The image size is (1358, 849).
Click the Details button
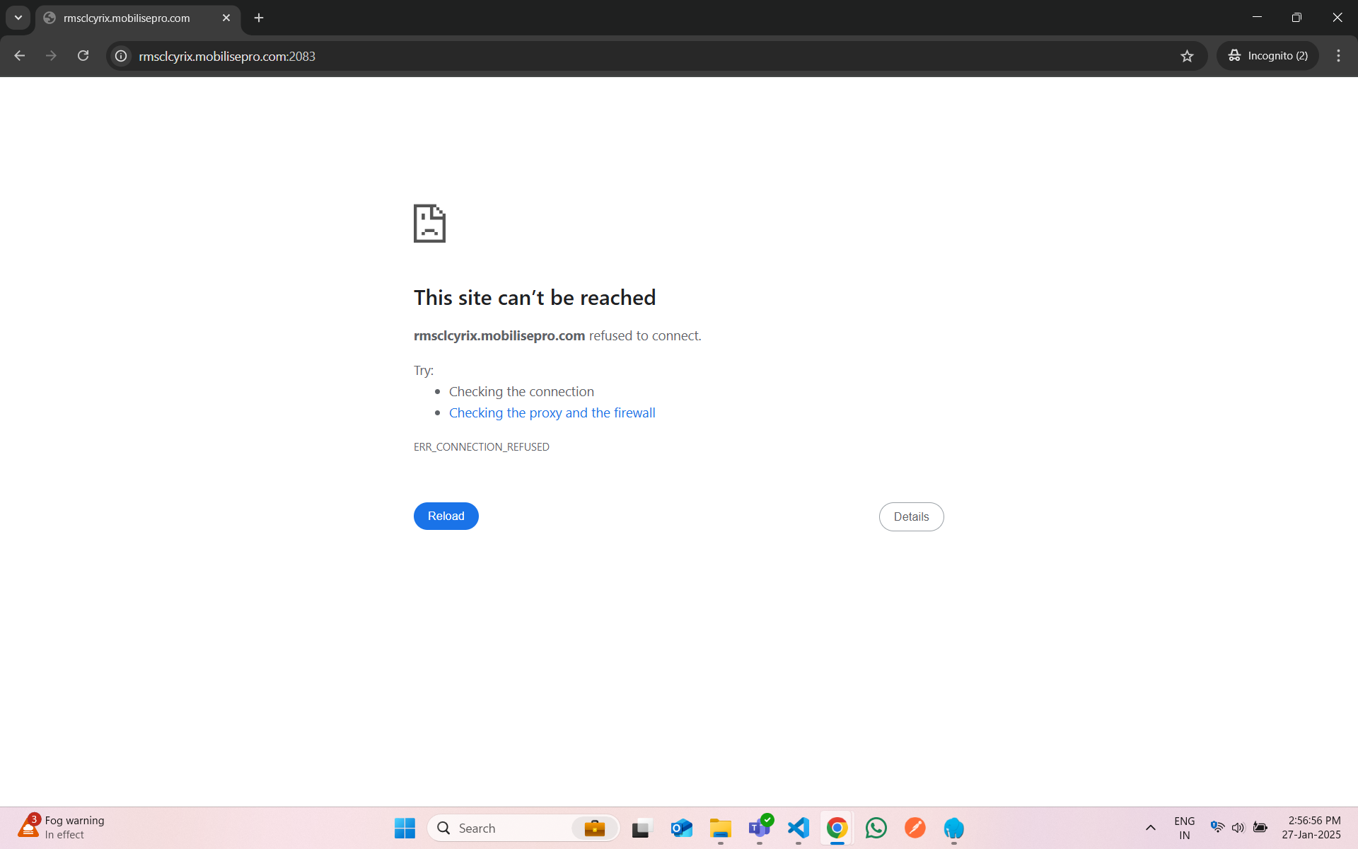tap(911, 516)
